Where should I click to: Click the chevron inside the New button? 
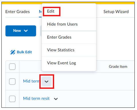click(x=26, y=31)
